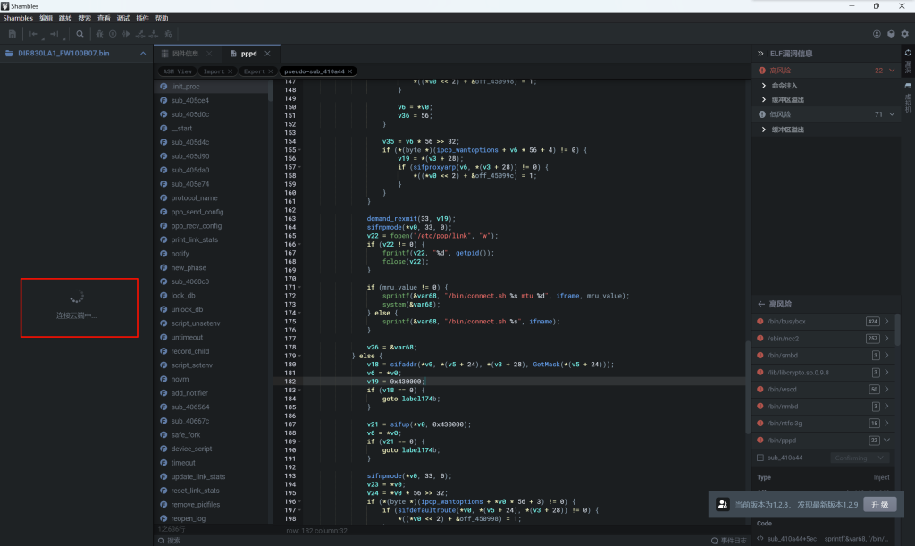Collapse the sub_410a44 minus box
The width and height of the screenshot is (915, 546).
[760, 458]
